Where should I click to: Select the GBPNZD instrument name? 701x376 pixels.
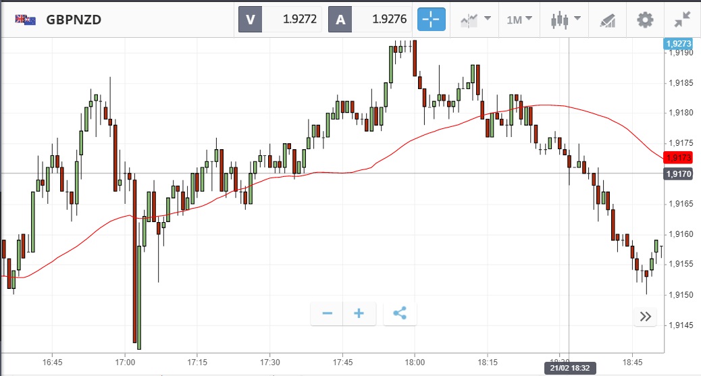pos(74,20)
